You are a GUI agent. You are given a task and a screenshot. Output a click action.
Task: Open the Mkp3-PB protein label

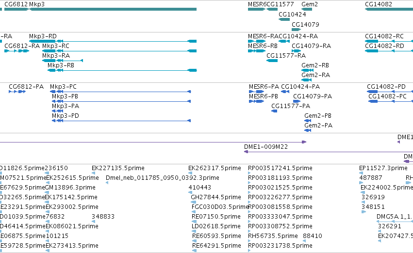(65, 96)
